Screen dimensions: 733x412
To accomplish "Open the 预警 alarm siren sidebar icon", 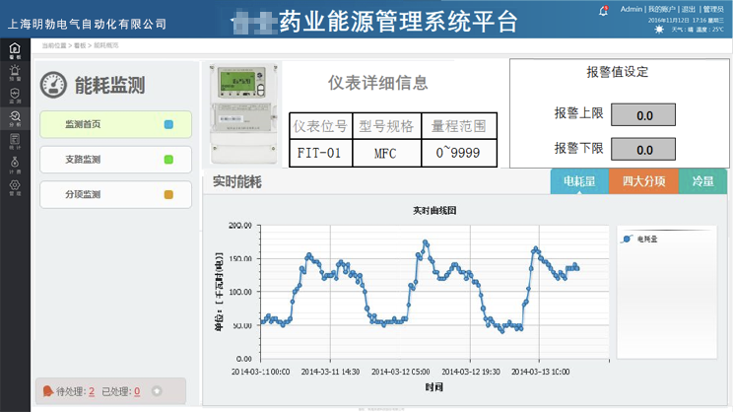I will (x=14, y=72).
